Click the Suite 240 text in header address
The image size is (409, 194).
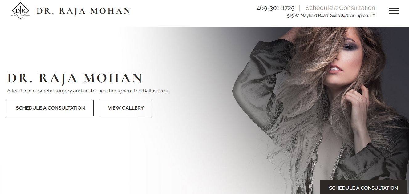tap(339, 16)
